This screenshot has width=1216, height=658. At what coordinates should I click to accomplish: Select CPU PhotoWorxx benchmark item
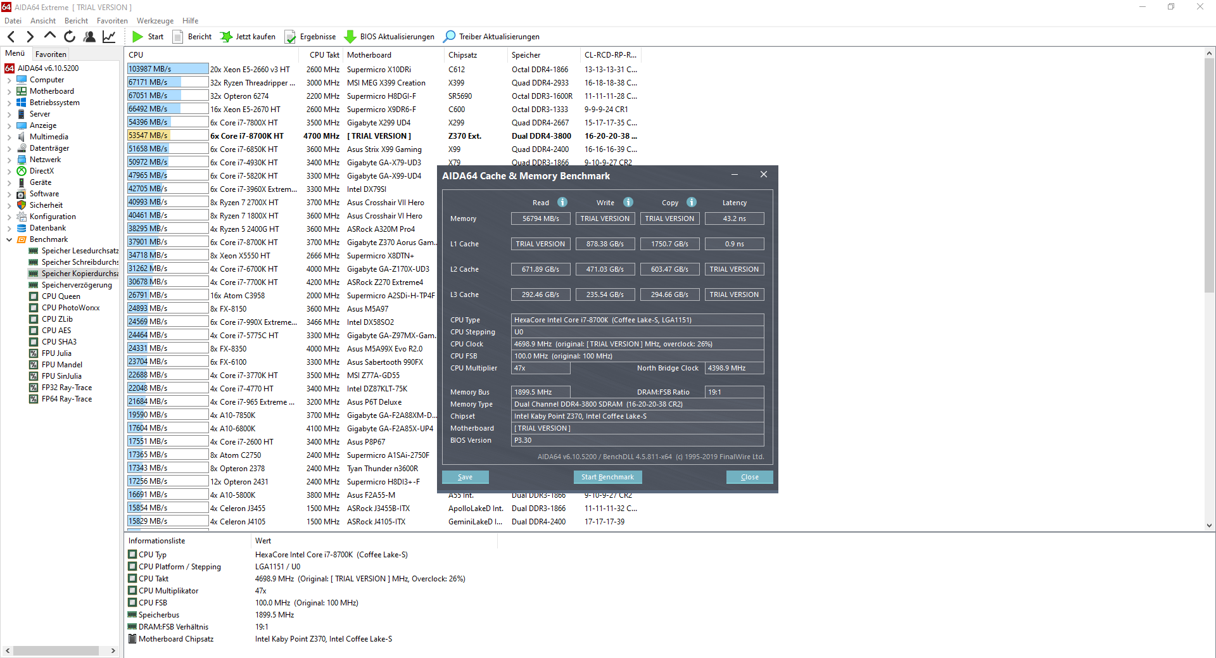[x=70, y=308]
